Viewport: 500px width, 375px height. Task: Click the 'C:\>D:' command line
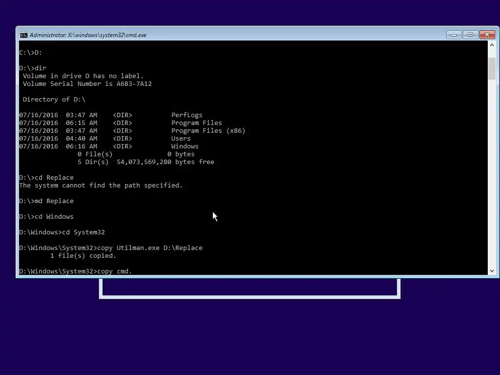coord(31,53)
